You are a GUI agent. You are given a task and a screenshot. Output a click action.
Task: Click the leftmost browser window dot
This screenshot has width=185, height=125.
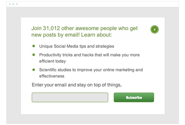[x=10, y=4]
